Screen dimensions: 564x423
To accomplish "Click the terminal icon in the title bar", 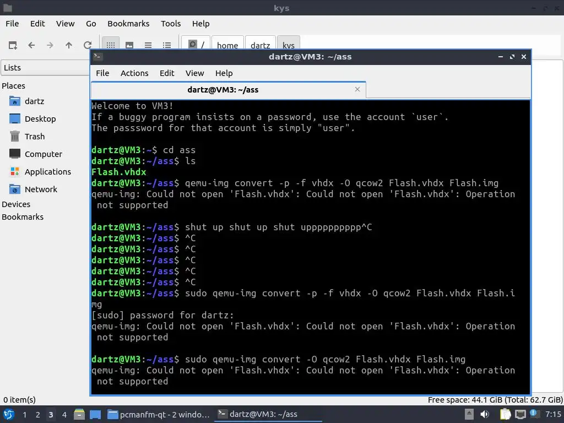I will coord(98,57).
